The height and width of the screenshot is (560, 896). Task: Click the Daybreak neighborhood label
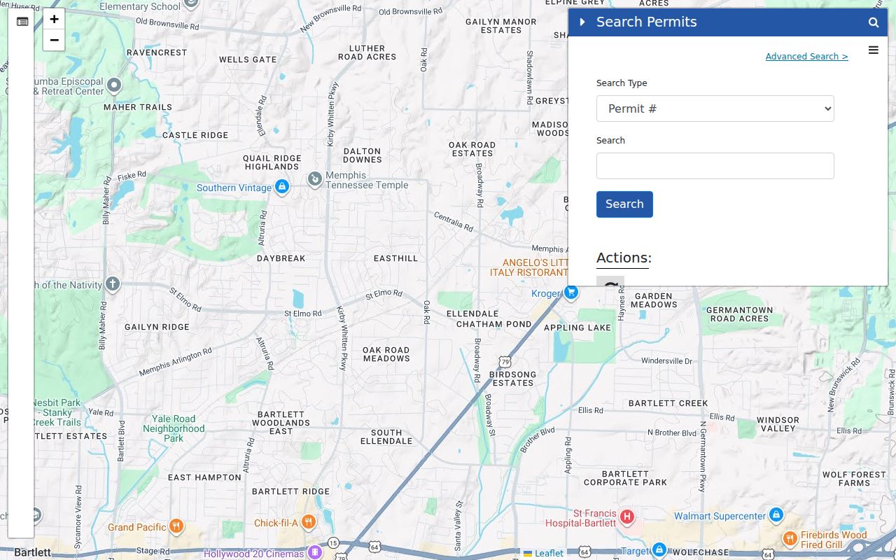tap(281, 258)
